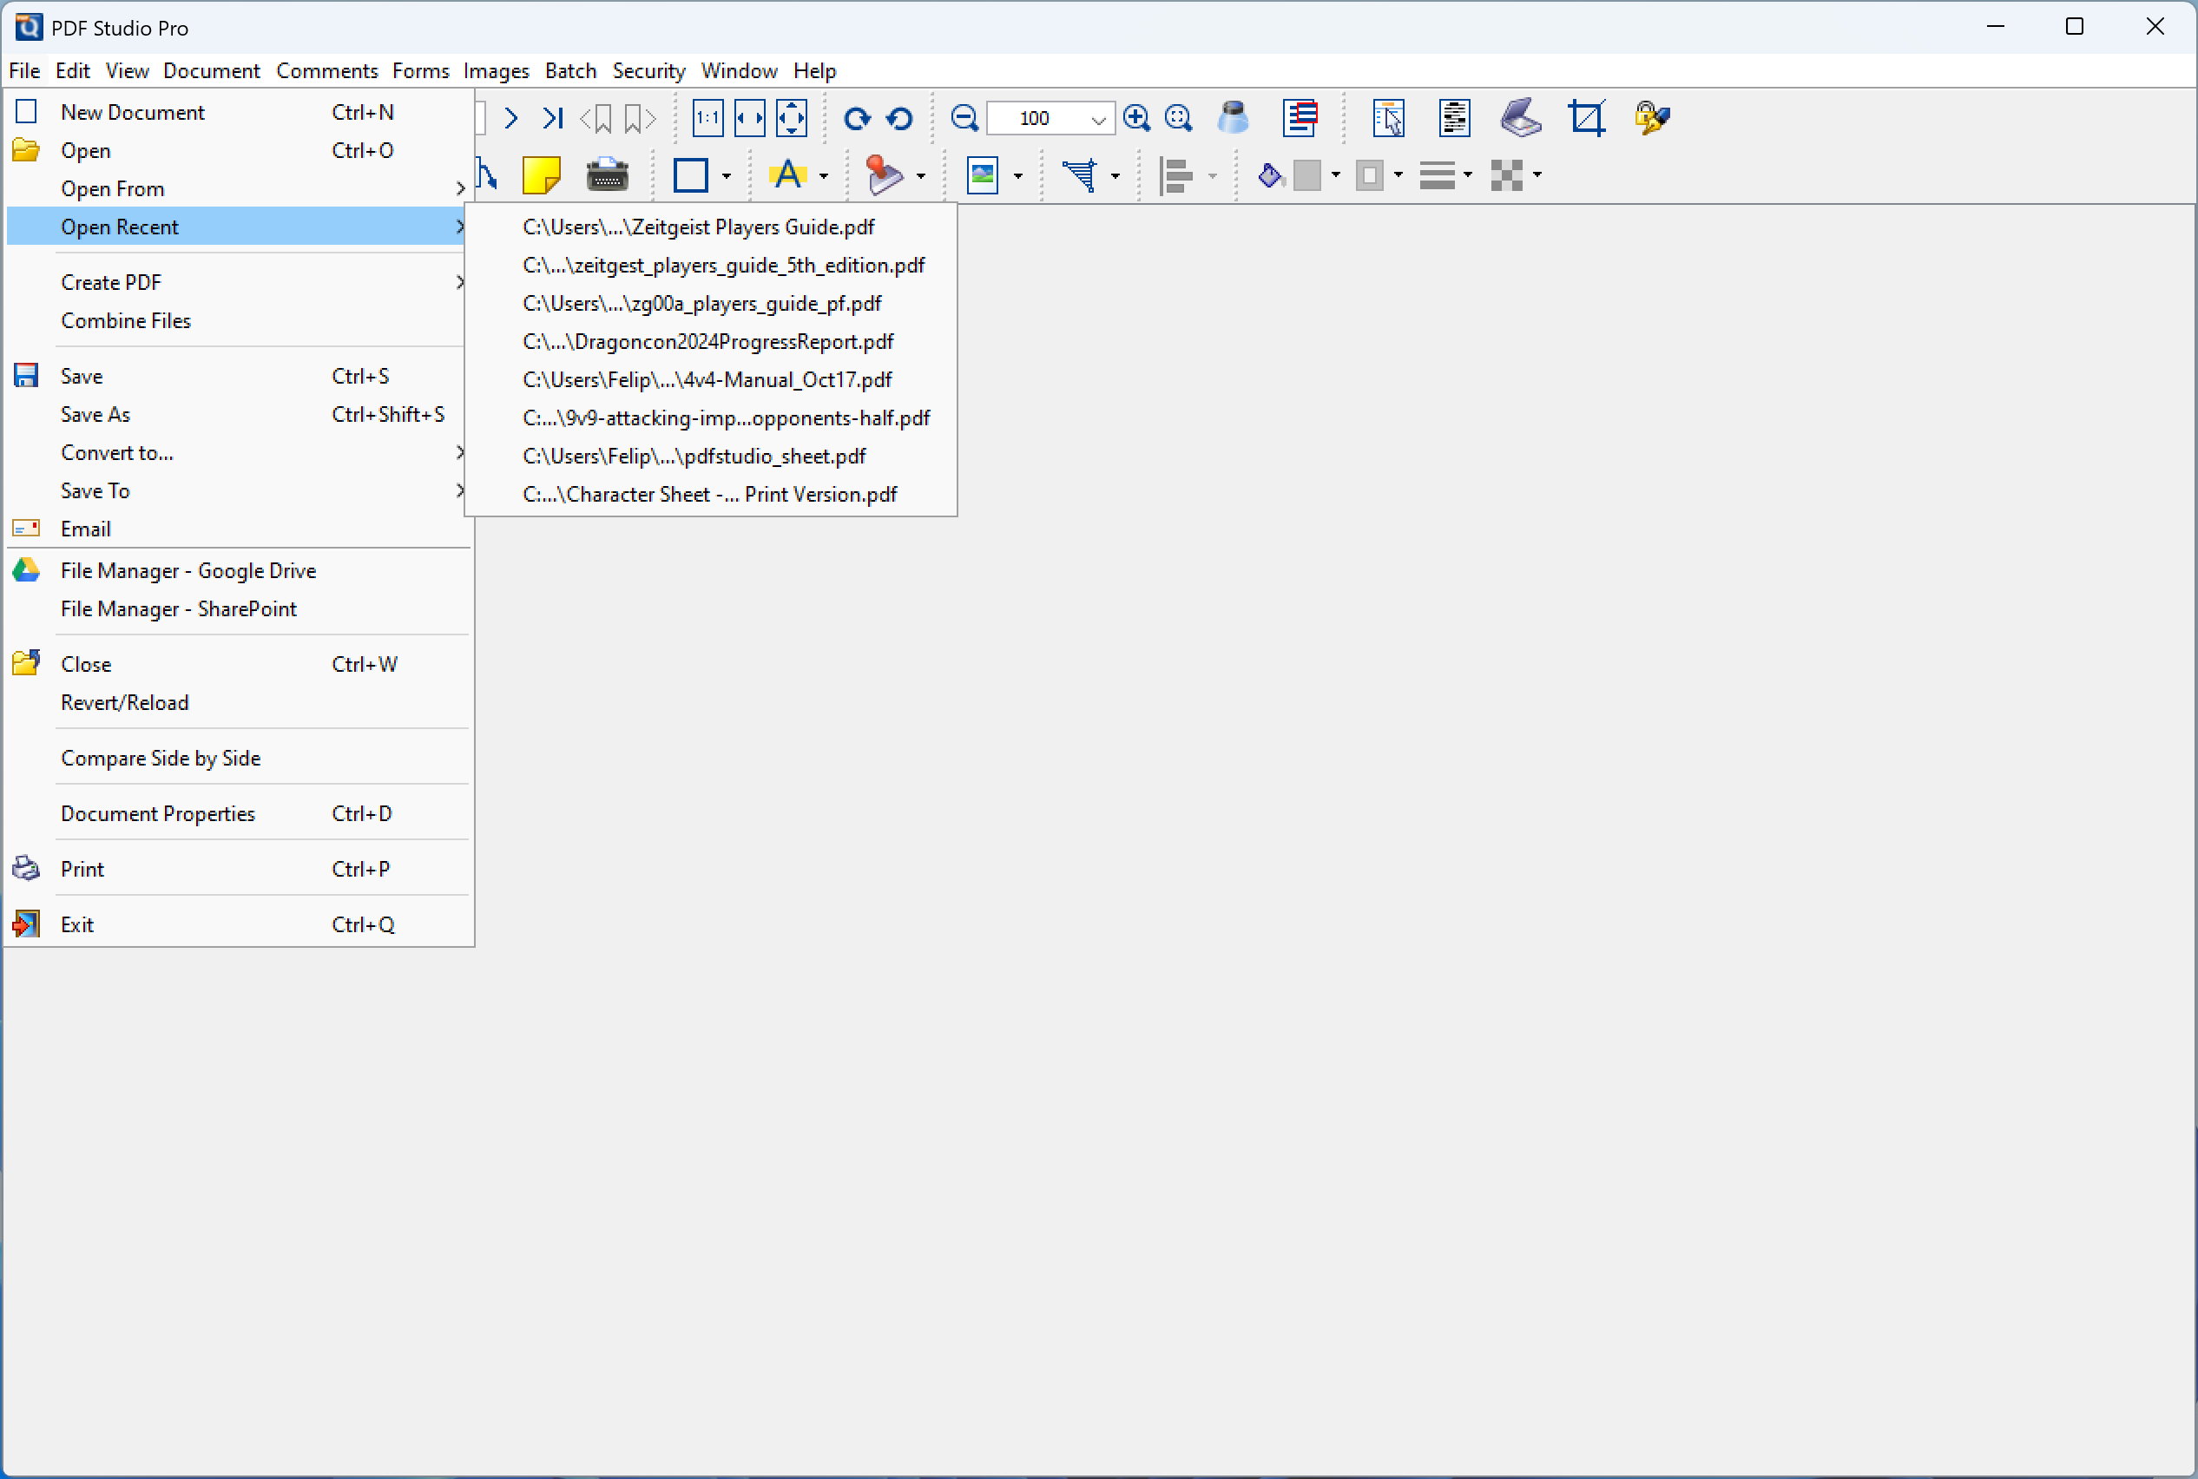Select the Rubber Stamp tool
This screenshot has height=1479, width=2198.
click(886, 175)
